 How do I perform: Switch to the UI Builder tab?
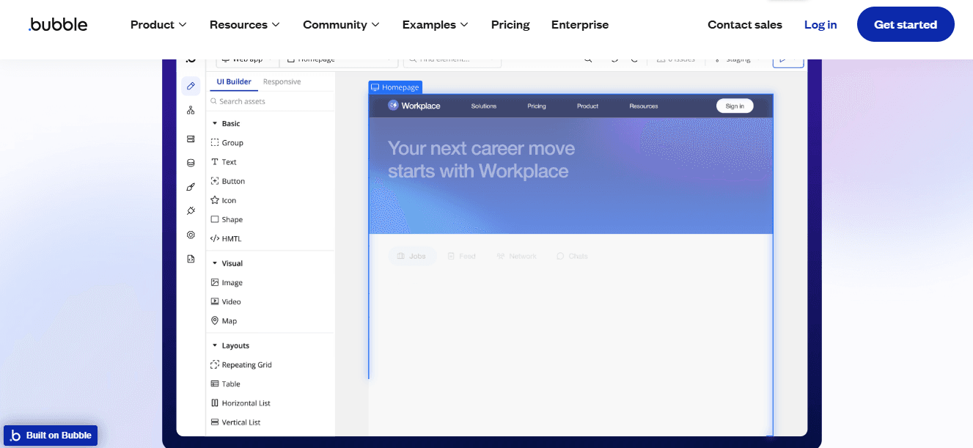tap(234, 81)
